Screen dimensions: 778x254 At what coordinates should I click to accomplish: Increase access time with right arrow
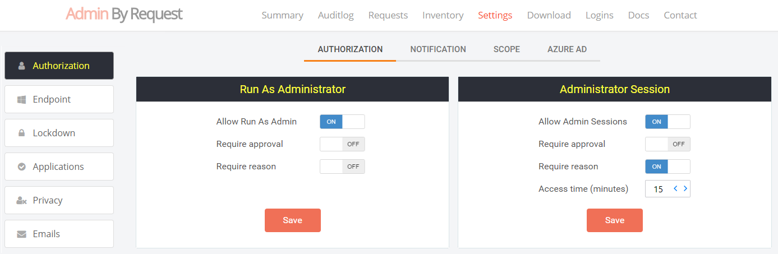685,189
